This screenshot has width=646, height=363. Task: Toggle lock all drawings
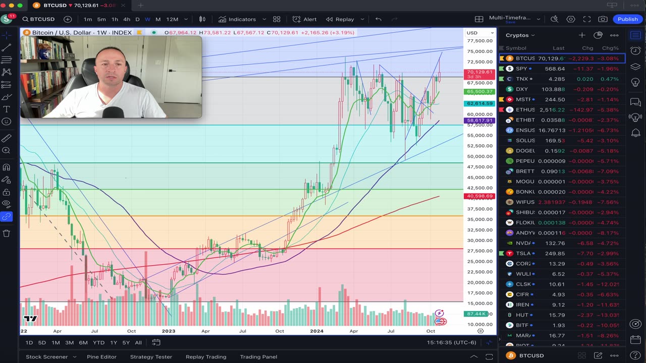(7, 192)
